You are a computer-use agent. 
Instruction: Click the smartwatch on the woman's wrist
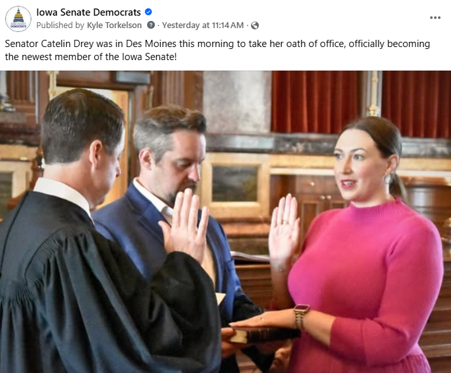click(x=301, y=316)
